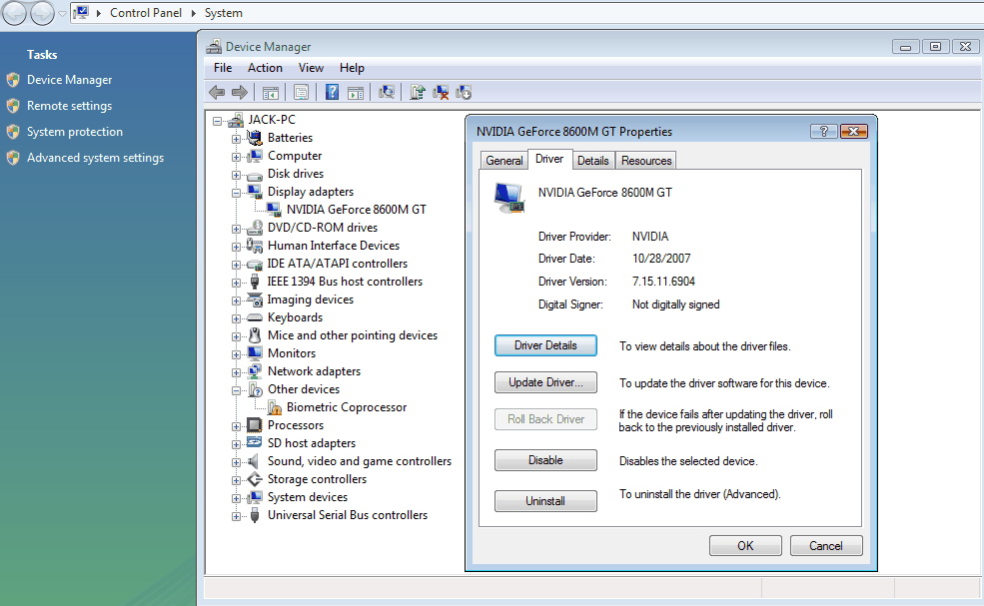Expand the Computer tree node

[236, 157]
